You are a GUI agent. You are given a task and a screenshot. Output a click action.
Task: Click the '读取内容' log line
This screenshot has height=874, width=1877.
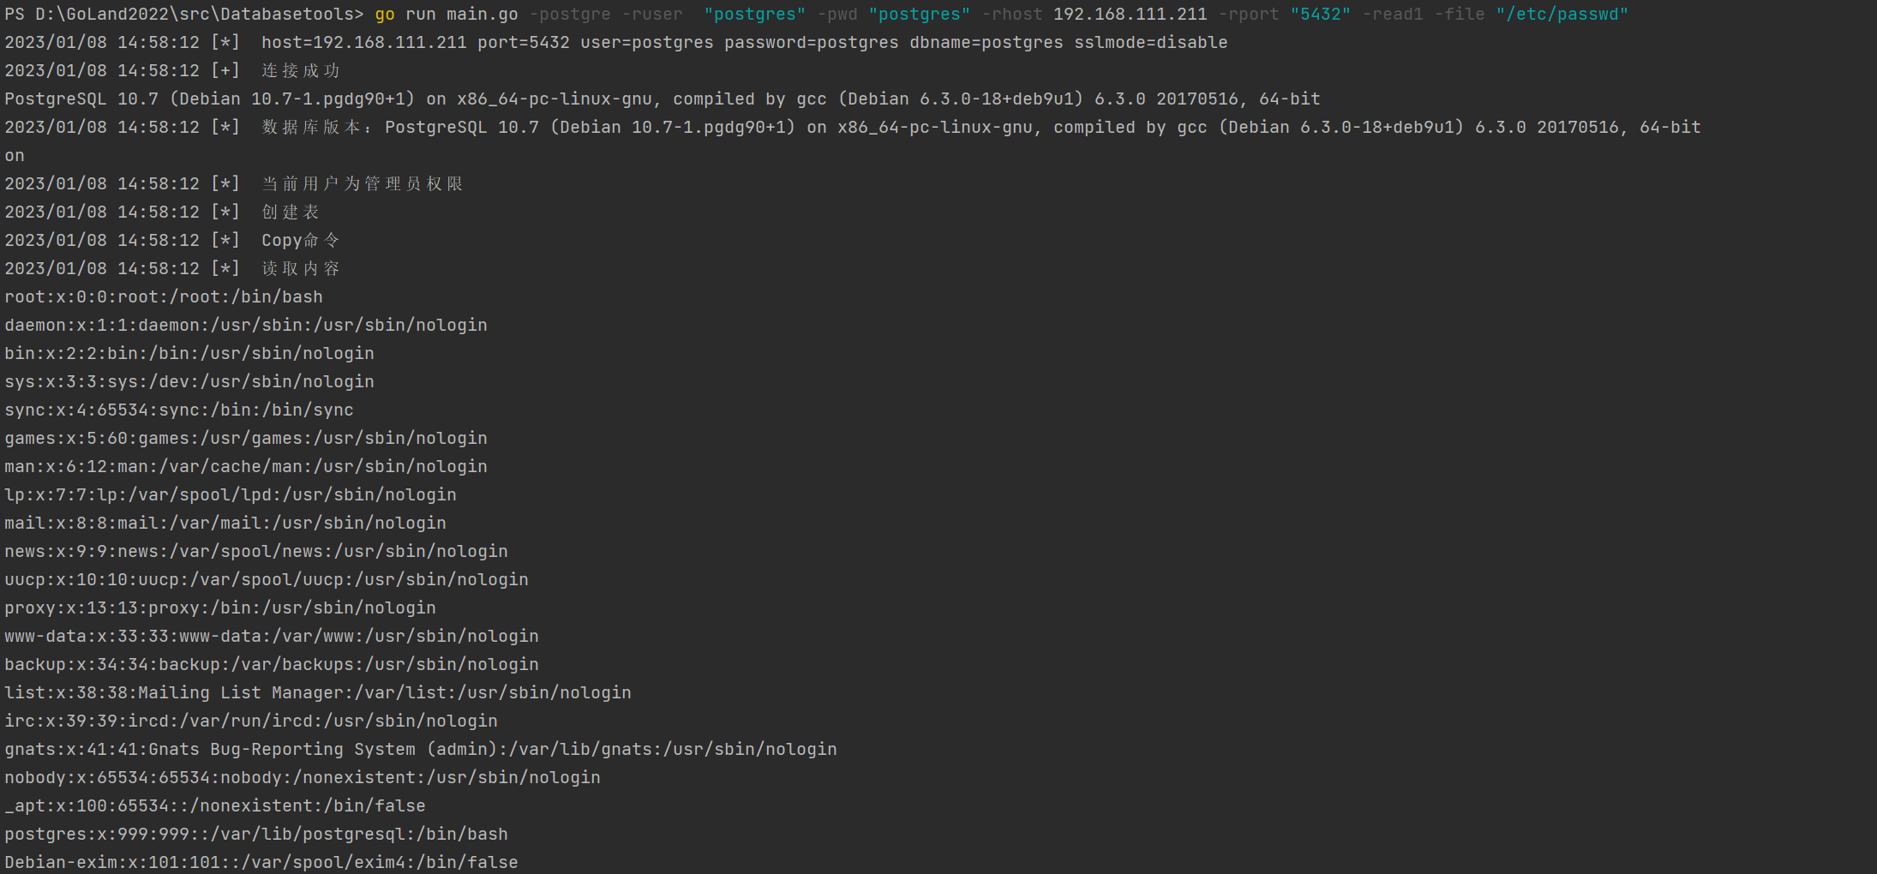(x=172, y=269)
